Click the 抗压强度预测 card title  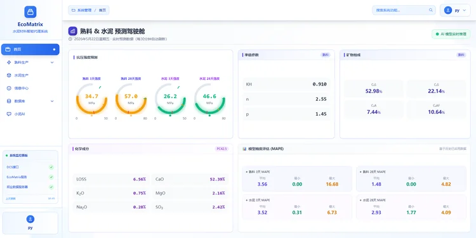pos(87,57)
